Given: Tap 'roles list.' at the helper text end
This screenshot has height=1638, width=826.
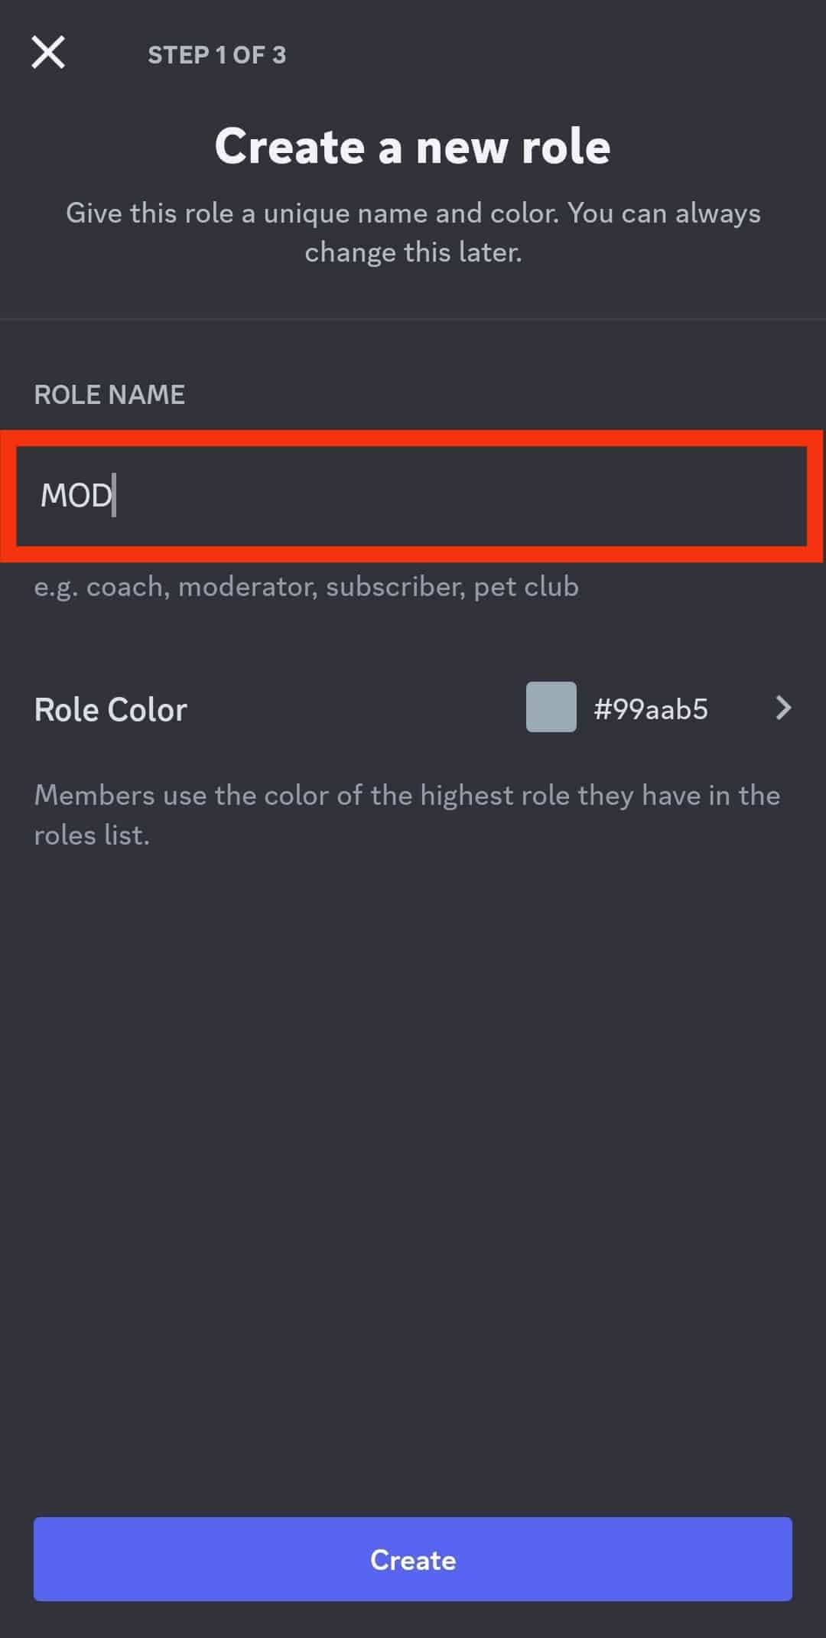Looking at the screenshot, I should click(92, 835).
